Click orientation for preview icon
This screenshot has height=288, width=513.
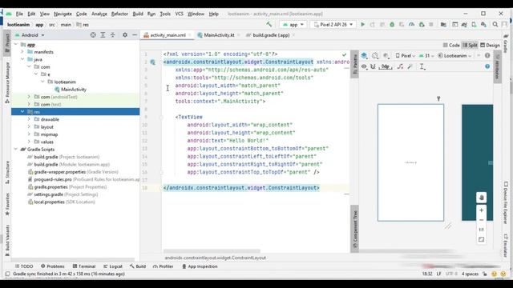[x=375, y=55]
